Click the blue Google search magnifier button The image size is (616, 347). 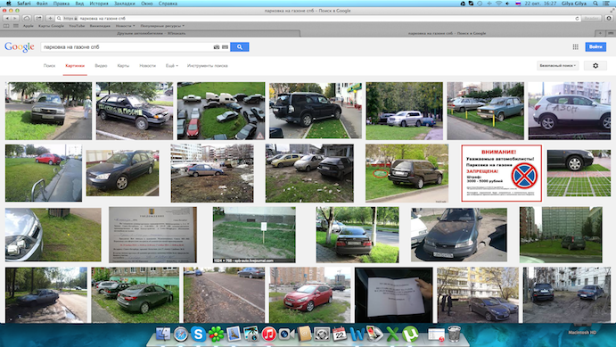(x=240, y=47)
